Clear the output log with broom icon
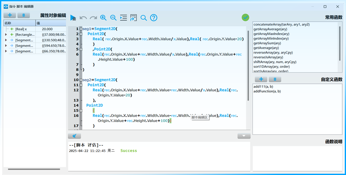This screenshot has width=346, height=175. [x=74, y=136]
